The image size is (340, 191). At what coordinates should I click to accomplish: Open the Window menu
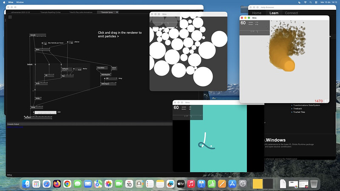tap(20, 2)
